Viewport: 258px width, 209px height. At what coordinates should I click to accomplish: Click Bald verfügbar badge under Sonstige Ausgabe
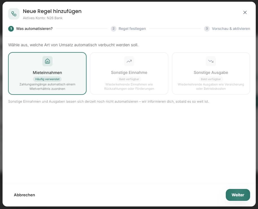point(211,79)
